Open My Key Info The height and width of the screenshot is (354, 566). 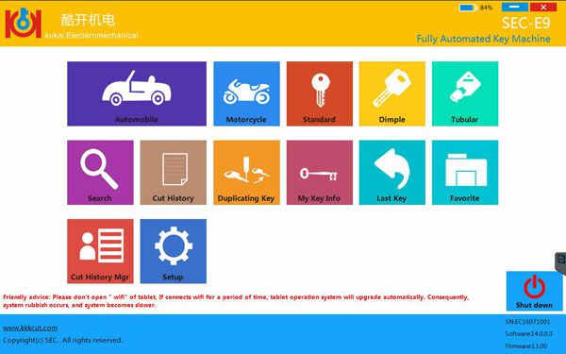(x=320, y=173)
